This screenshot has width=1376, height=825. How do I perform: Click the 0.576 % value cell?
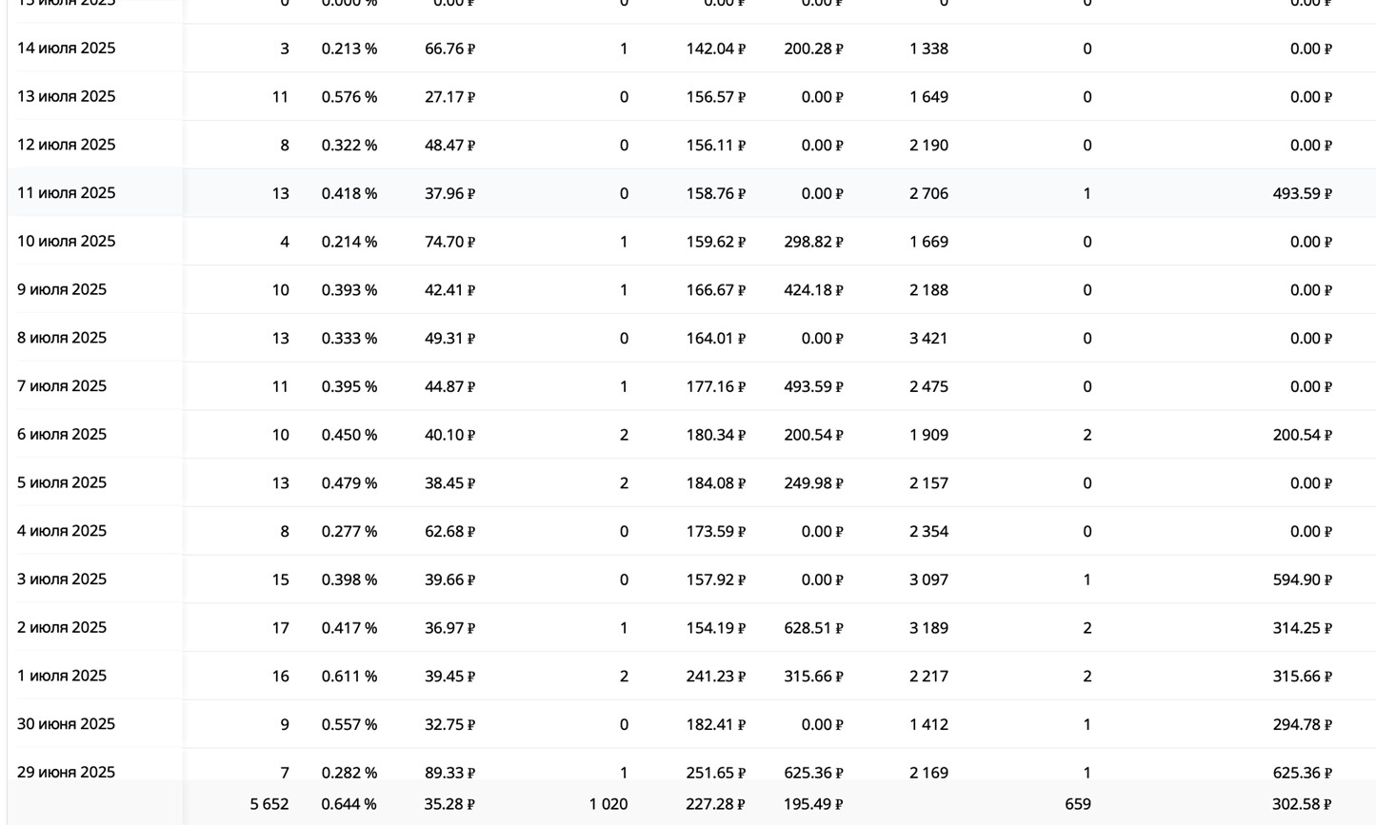tap(349, 97)
